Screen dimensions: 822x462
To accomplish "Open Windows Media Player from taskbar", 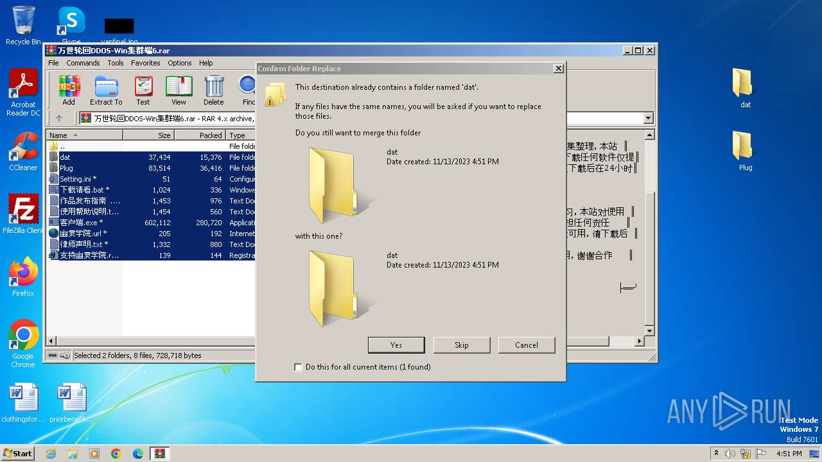I will click(94, 454).
